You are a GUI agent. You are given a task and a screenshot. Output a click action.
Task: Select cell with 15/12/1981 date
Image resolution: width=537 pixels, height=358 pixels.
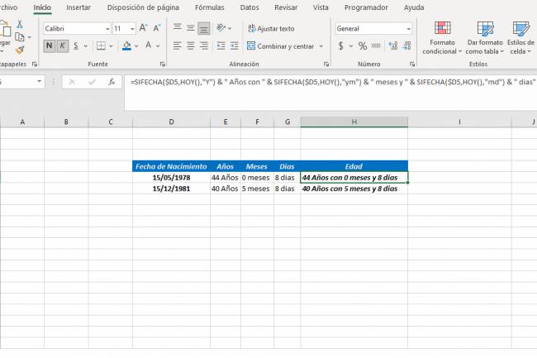[x=171, y=189]
